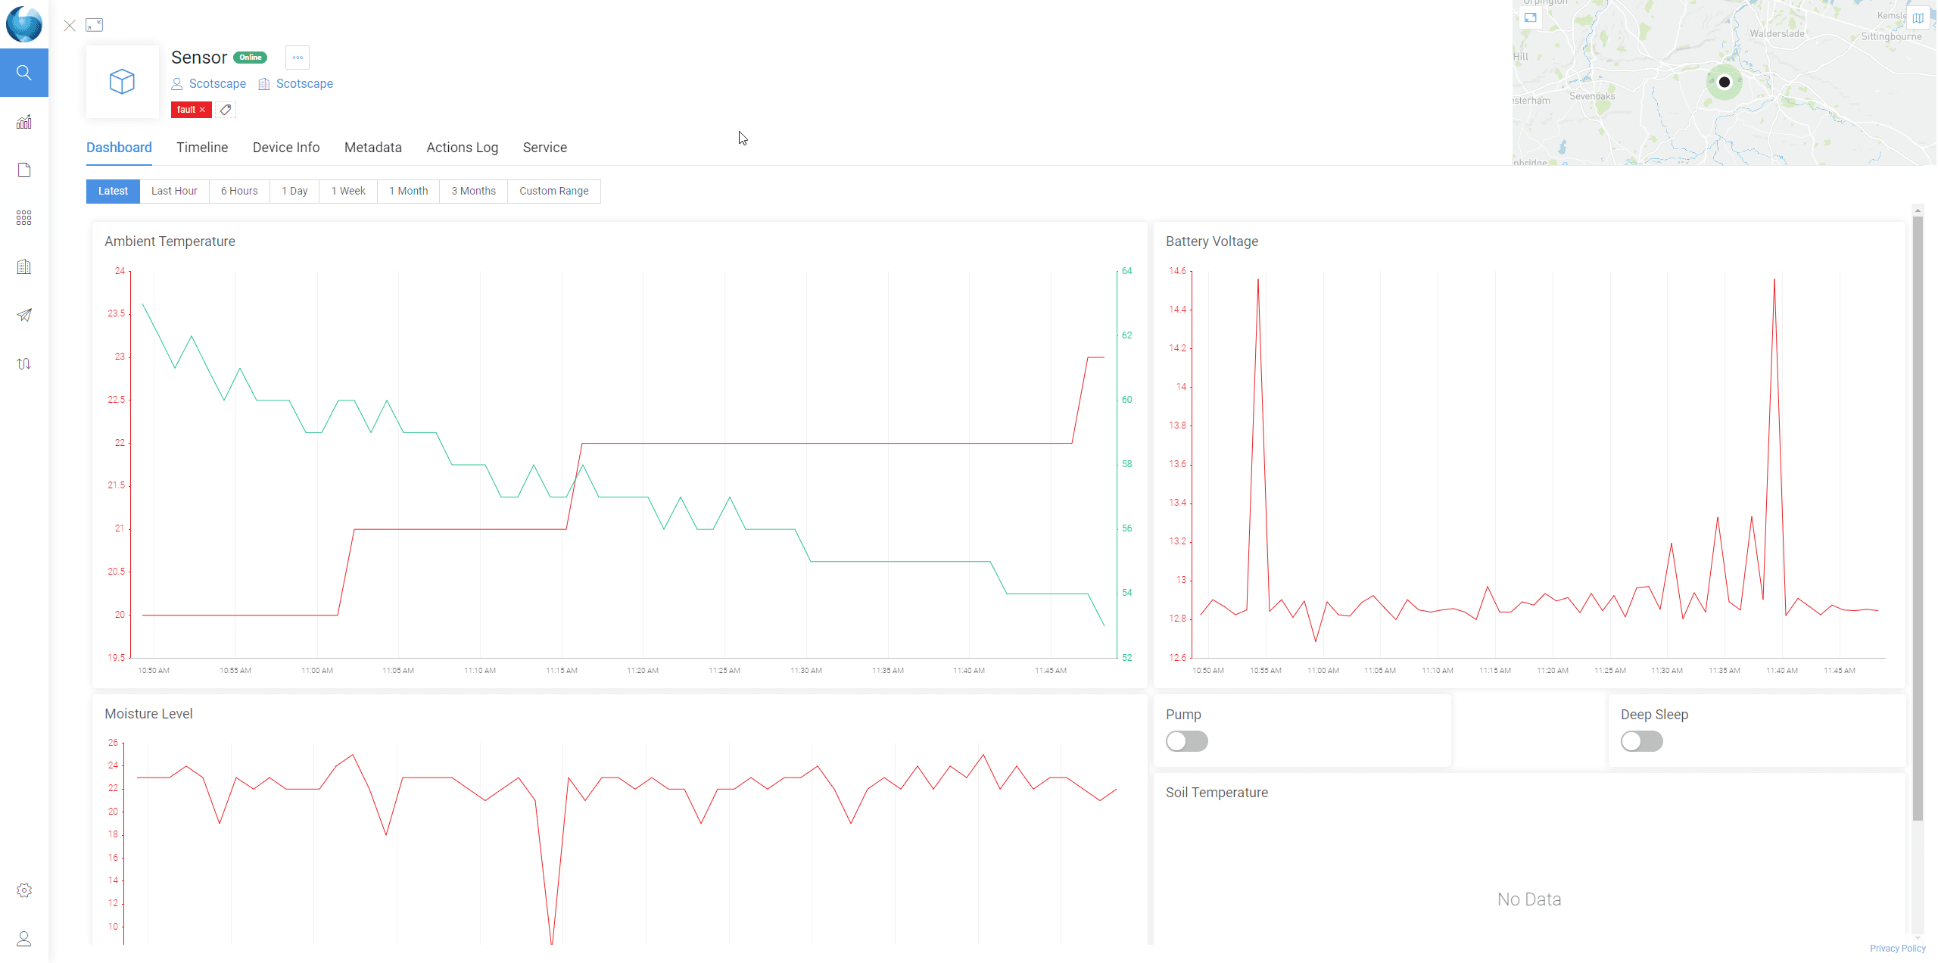This screenshot has width=1938, height=963.
Task: Open the Device Info tab
Action: pyautogui.click(x=285, y=147)
